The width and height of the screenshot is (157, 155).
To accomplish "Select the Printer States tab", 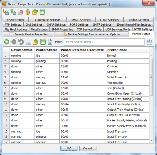I will coord(141,34).
